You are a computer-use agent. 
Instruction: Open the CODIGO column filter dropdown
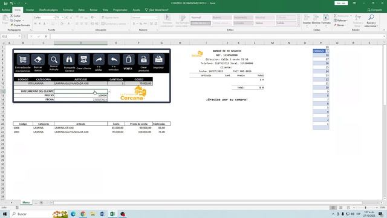327,51
